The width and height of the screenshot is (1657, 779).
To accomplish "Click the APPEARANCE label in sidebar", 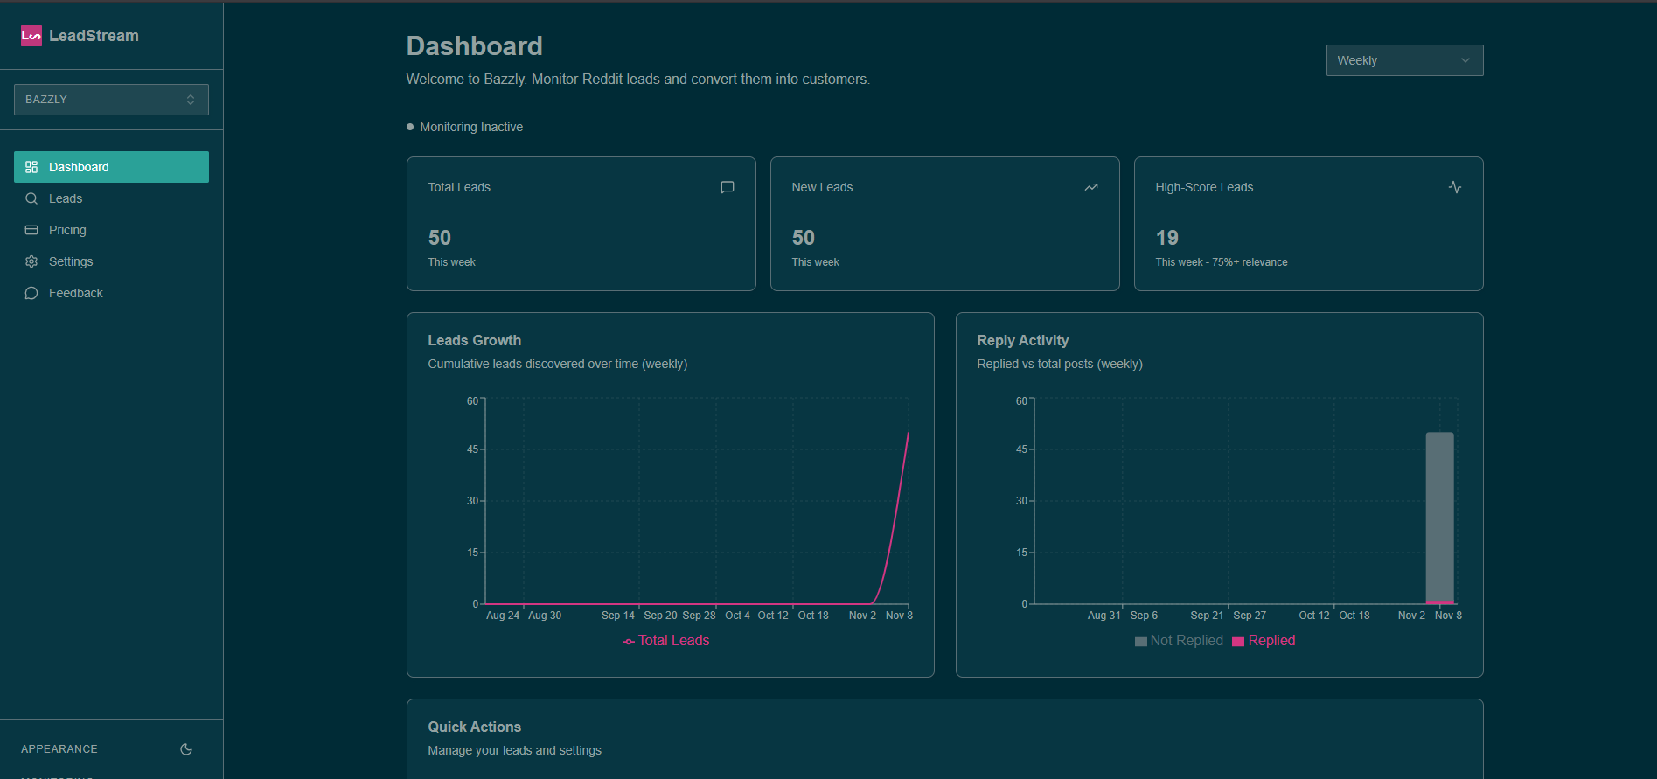I will coord(59,749).
